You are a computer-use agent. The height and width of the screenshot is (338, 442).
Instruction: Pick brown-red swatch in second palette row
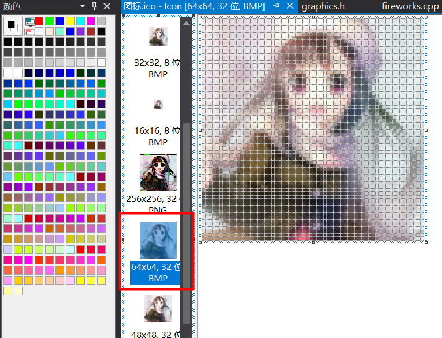point(91,31)
